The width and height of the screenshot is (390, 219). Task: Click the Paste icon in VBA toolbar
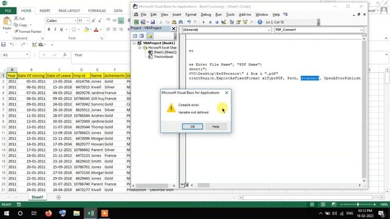(x=174, y=22)
